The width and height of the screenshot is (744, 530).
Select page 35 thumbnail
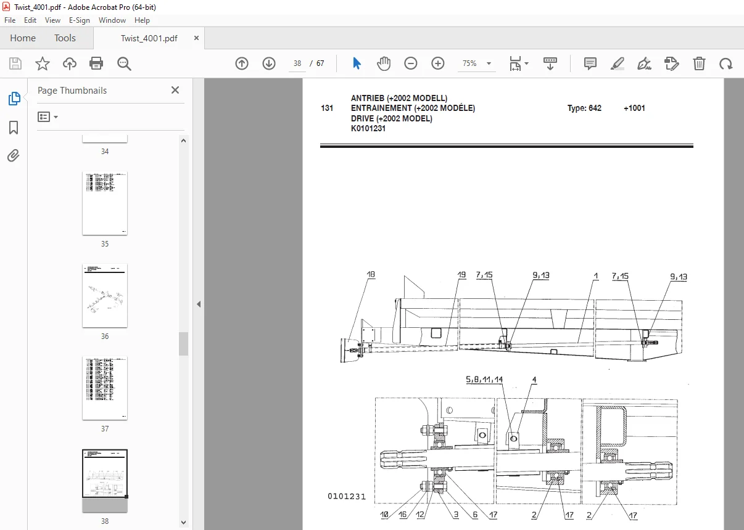click(105, 203)
